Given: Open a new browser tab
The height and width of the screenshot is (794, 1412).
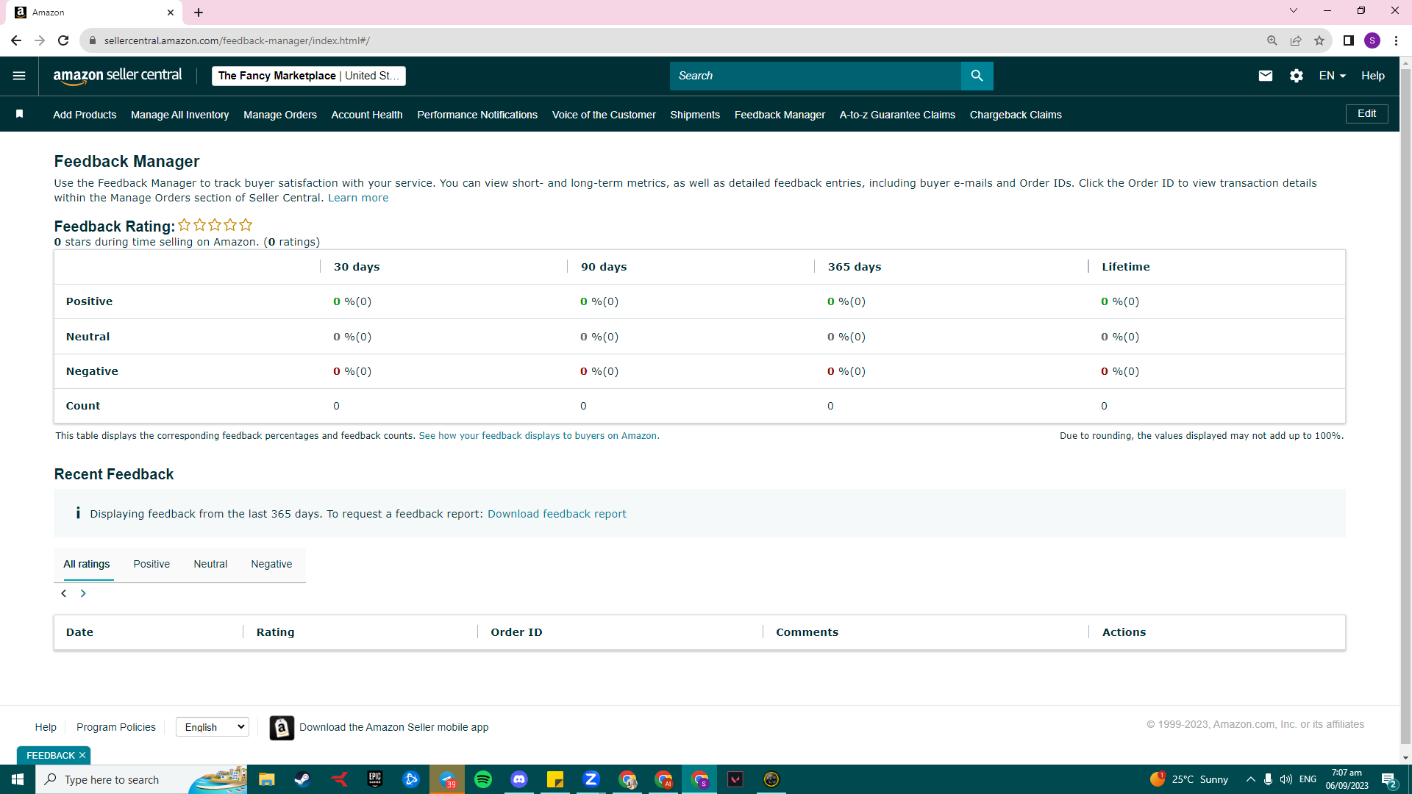Looking at the screenshot, I should coord(199,12).
